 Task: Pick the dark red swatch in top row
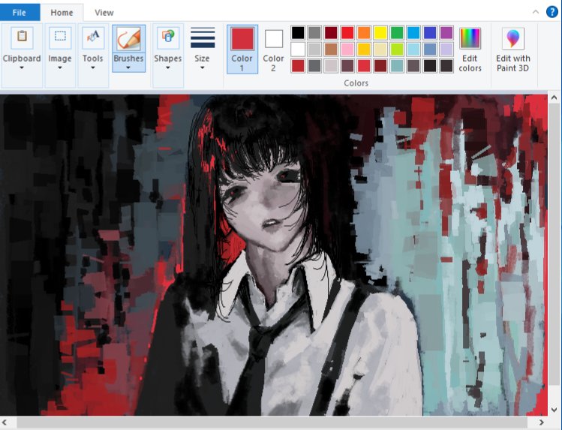(331, 32)
